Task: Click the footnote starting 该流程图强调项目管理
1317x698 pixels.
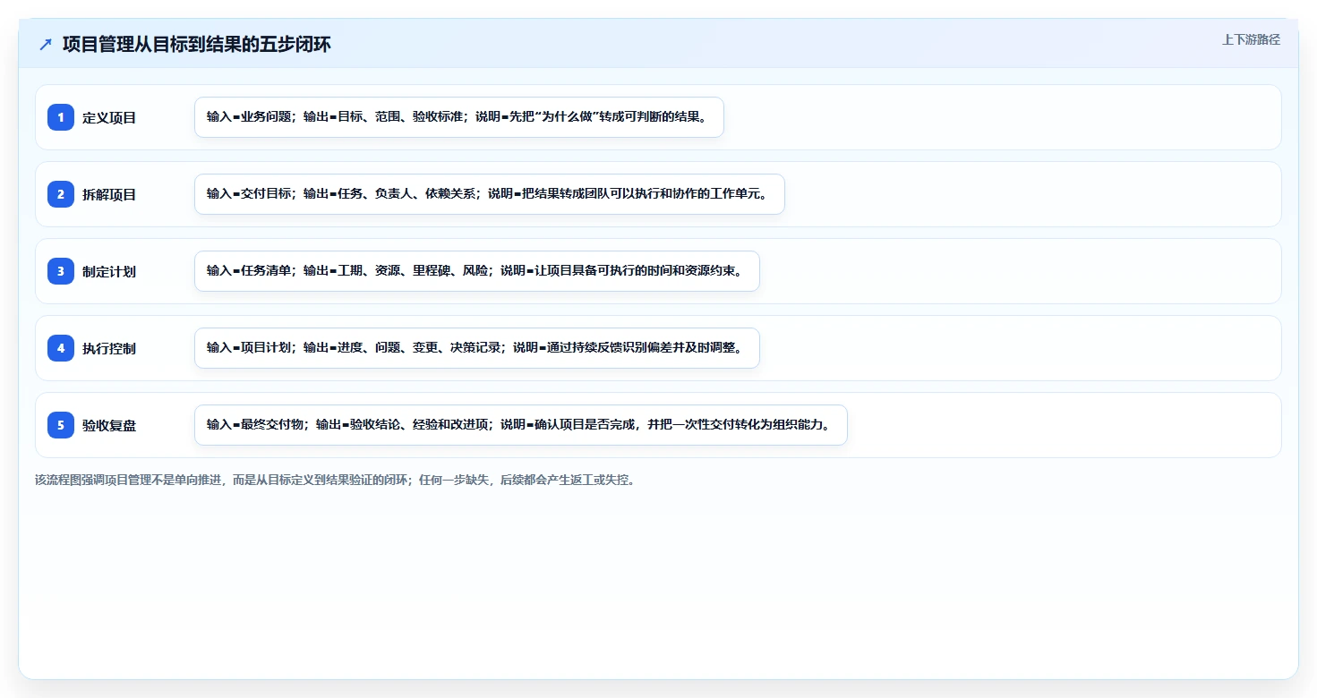Action: point(335,480)
